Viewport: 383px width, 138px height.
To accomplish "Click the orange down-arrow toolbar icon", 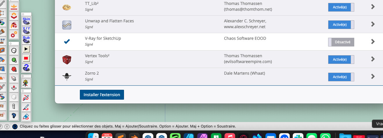I will click(x=14, y=7).
